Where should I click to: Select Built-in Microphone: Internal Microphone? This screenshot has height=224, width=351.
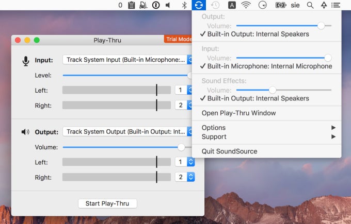[x=267, y=66]
